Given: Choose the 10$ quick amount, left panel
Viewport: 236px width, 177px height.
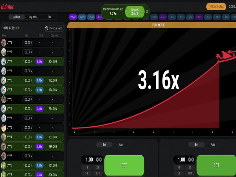Looking at the screenshot, I should coord(98,173).
